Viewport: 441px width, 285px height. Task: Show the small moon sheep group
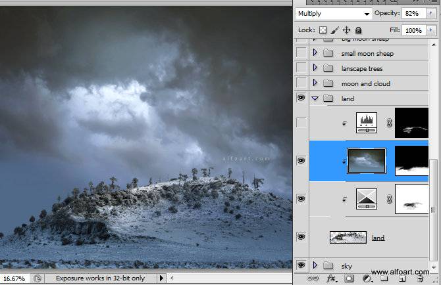301,53
